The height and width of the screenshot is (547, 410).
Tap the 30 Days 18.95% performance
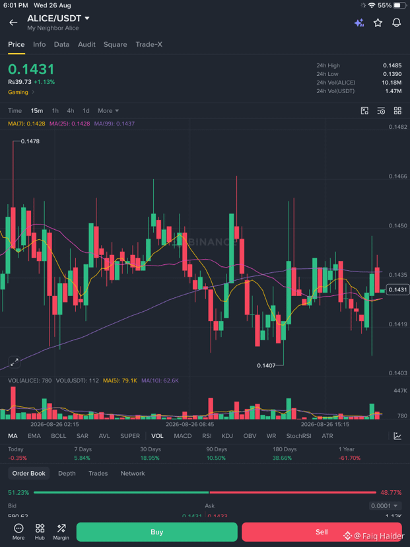[x=150, y=453]
